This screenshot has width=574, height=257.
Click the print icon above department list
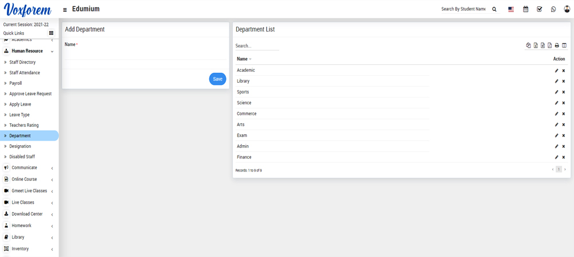pyautogui.click(x=557, y=45)
